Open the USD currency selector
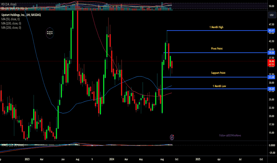The width and height of the screenshot is (277, 163). coord(272,15)
